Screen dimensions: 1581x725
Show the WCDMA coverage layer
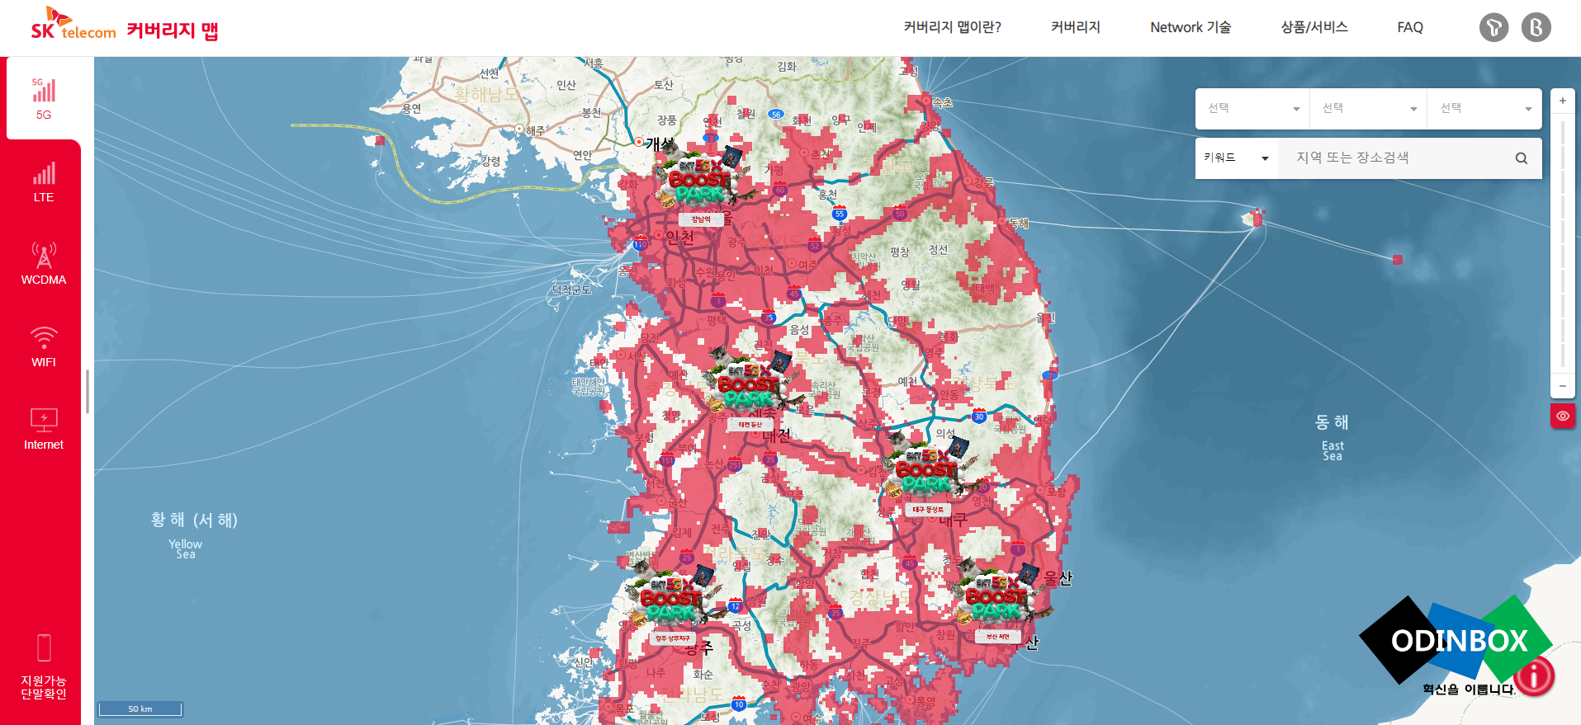[x=44, y=264]
